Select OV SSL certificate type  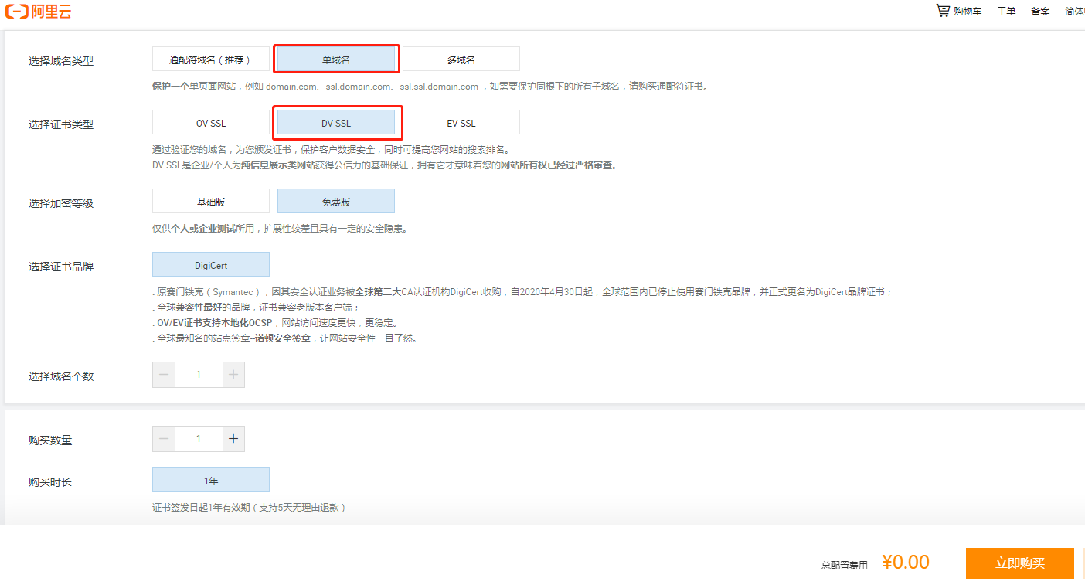[x=210, y=122]
